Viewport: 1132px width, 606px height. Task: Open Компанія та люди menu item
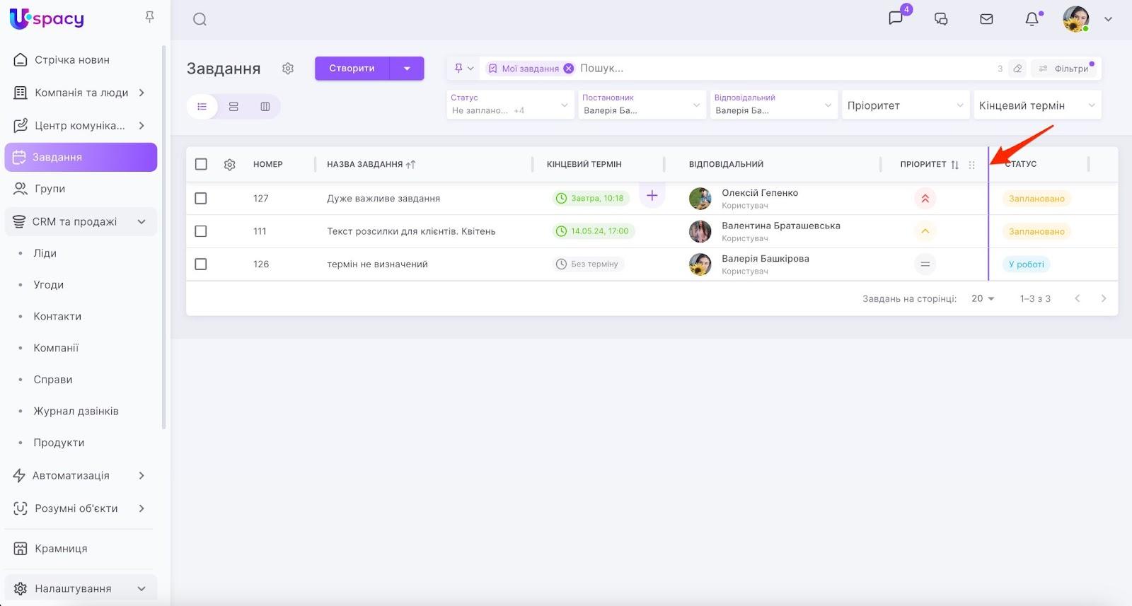coord(81,93)
